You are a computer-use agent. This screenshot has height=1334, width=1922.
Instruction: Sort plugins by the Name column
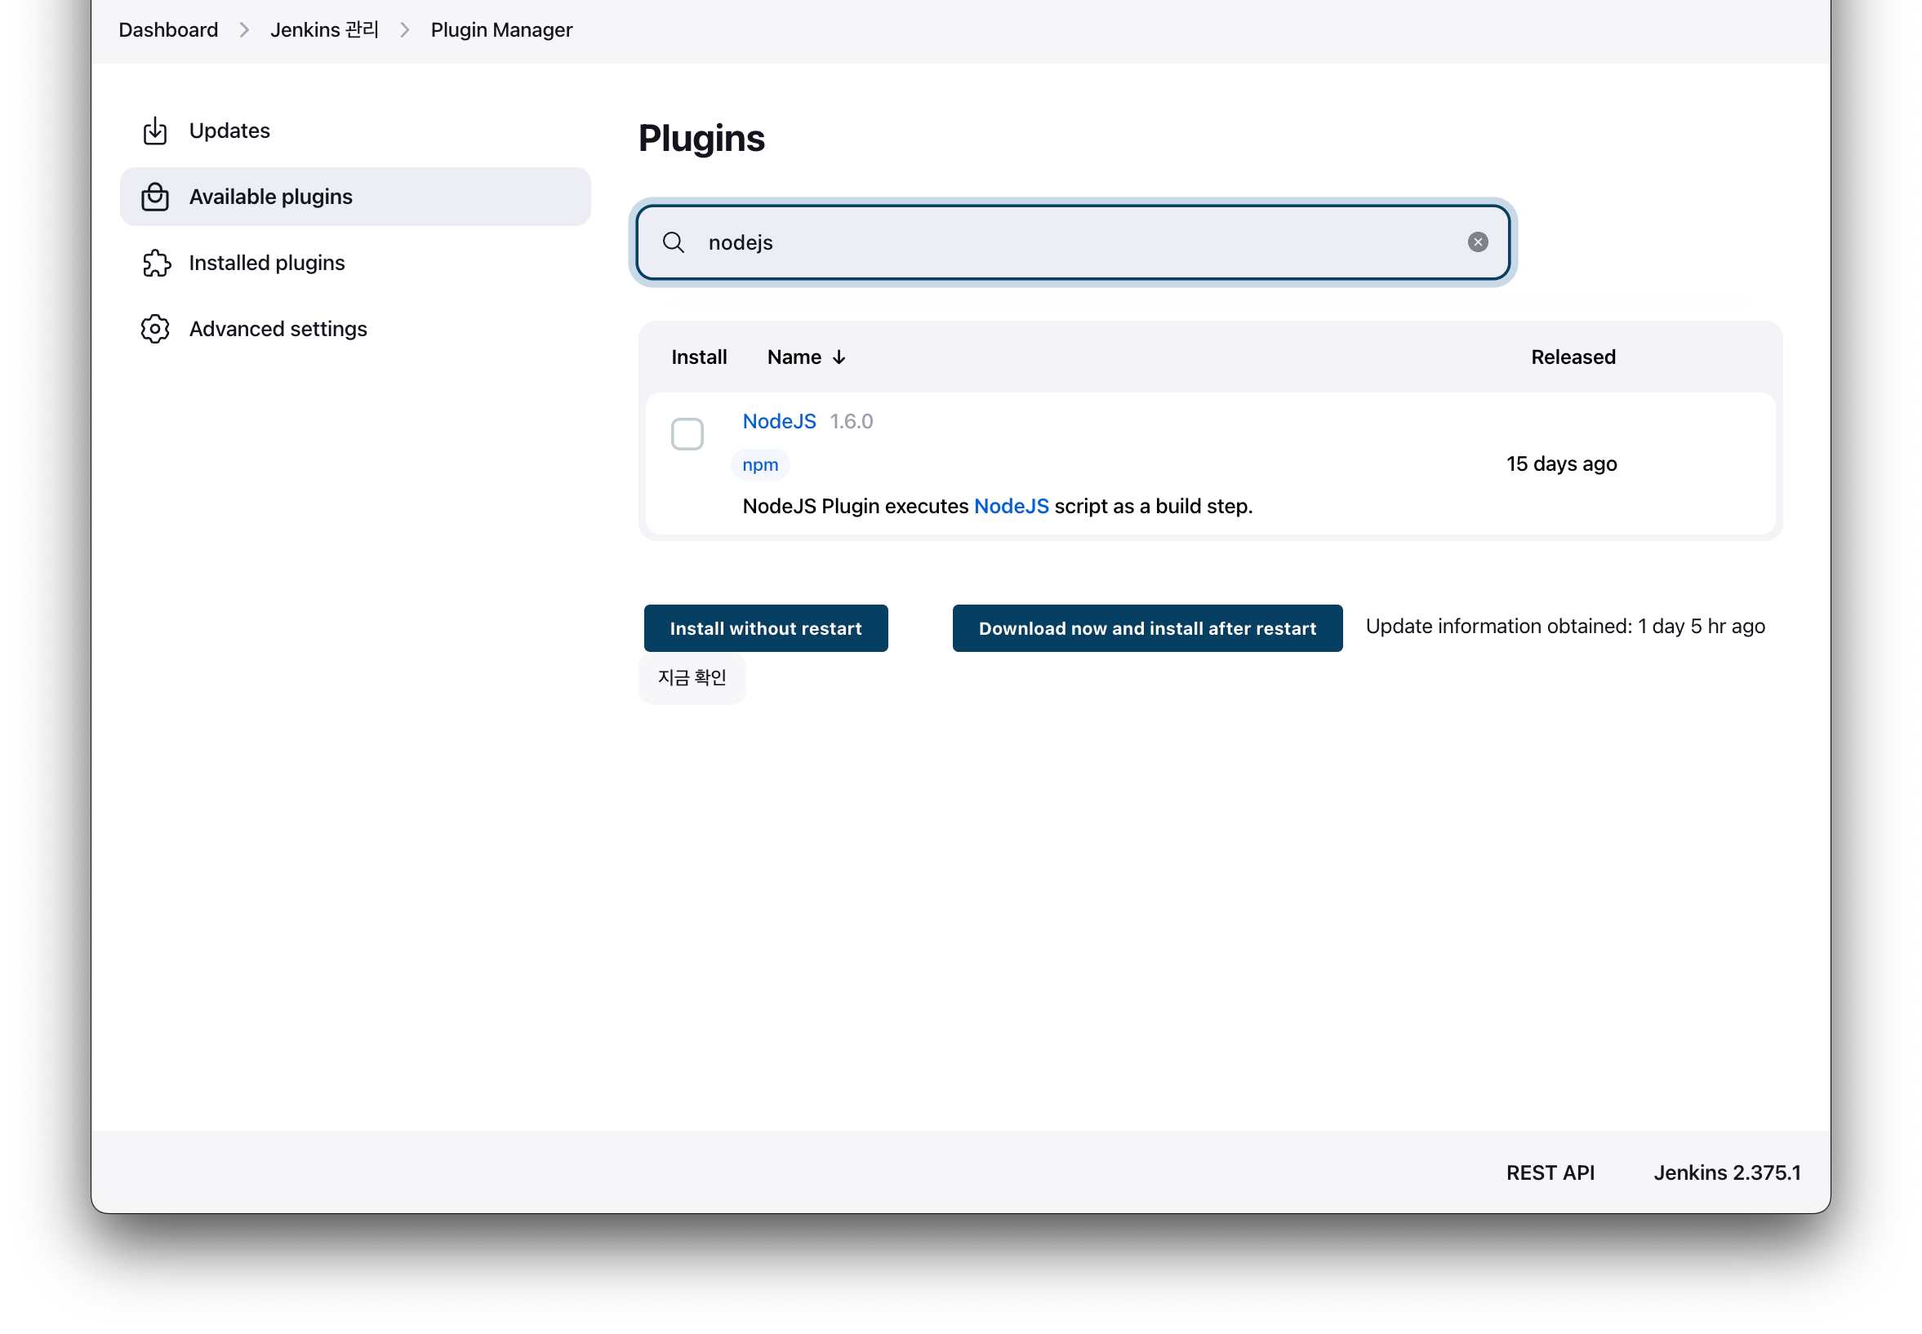(x=794, y=357)
